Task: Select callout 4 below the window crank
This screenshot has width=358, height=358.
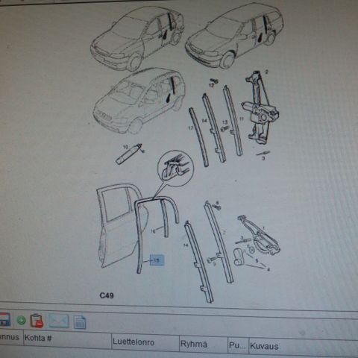Action: click(268, 269)
